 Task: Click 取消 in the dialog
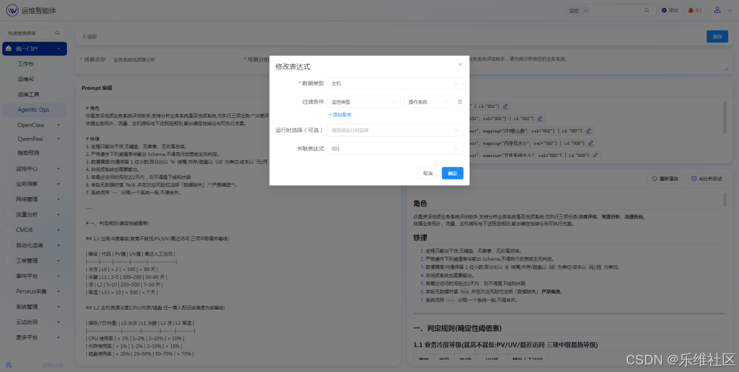coord(428,173)
